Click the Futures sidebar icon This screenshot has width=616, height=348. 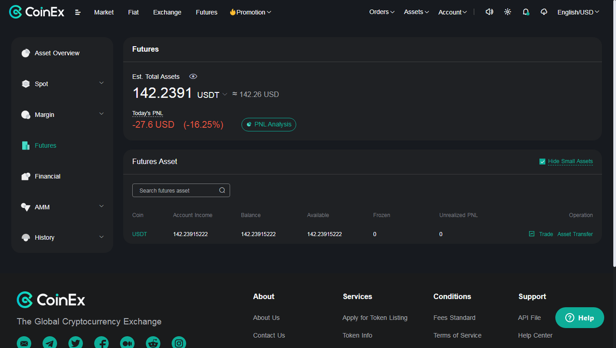click(26, 145)
